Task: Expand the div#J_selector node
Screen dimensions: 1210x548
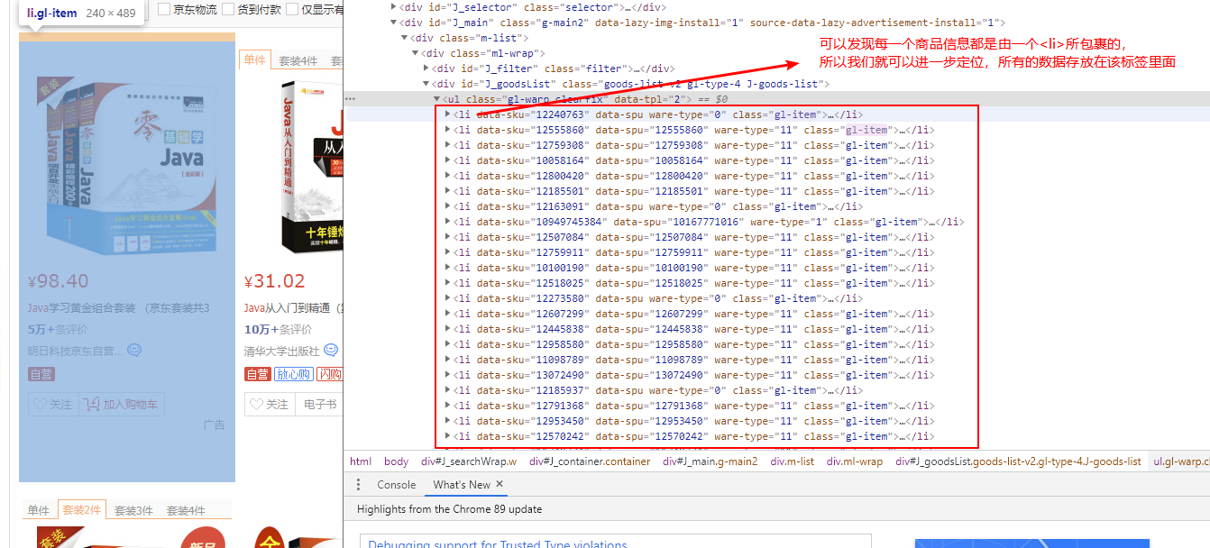Action: click(x=393, y=7)
